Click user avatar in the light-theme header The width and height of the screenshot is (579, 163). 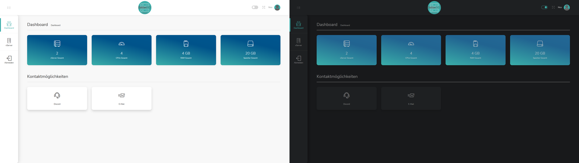pos(277,8)
